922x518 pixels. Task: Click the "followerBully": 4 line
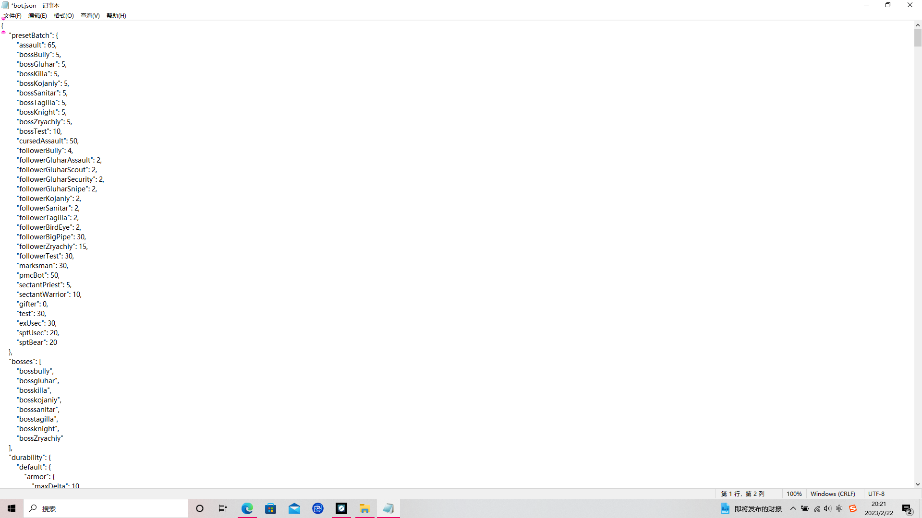(x=45, y=151)
